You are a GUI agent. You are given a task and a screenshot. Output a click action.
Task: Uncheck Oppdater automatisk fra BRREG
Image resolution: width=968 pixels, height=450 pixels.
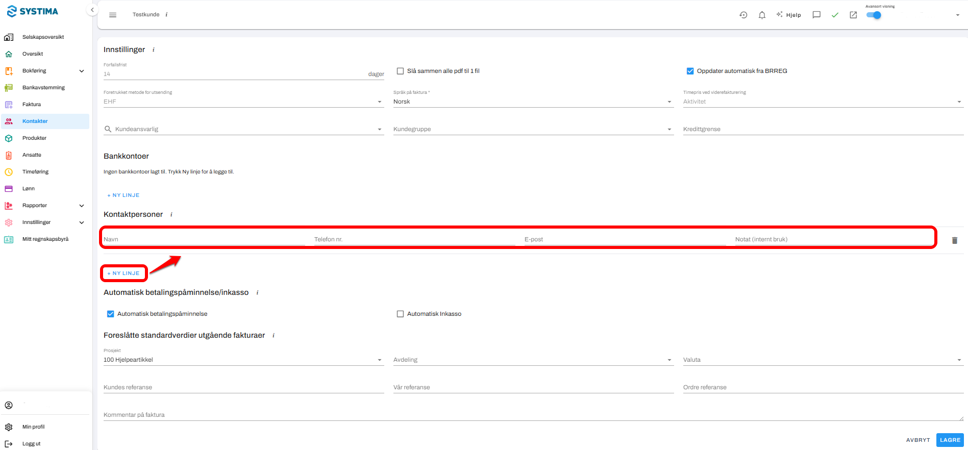click(x=690, y=71)
